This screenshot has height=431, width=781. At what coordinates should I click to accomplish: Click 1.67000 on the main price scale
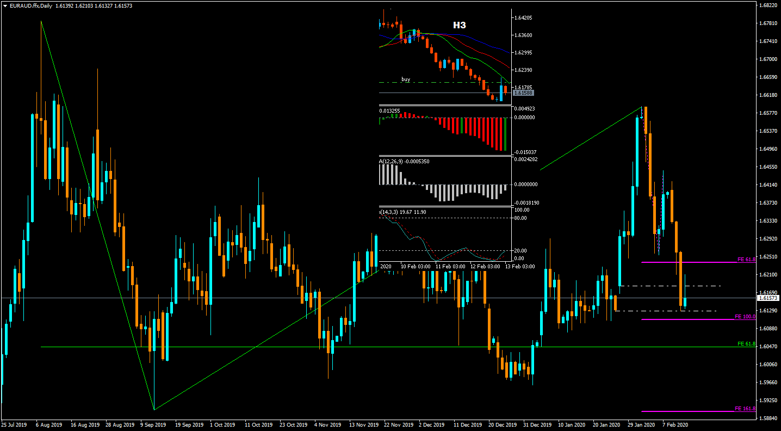point(767,59)
